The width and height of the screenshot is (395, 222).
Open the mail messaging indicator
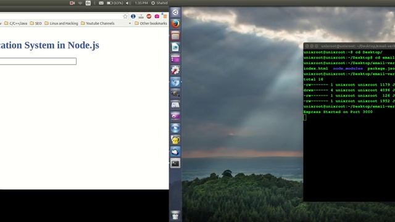(101, 3)
